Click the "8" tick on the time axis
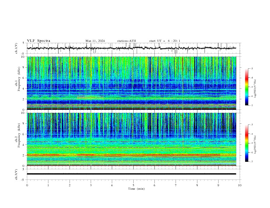Image resolution: width=270 pixels, height=208 pixels. (197, 185)
